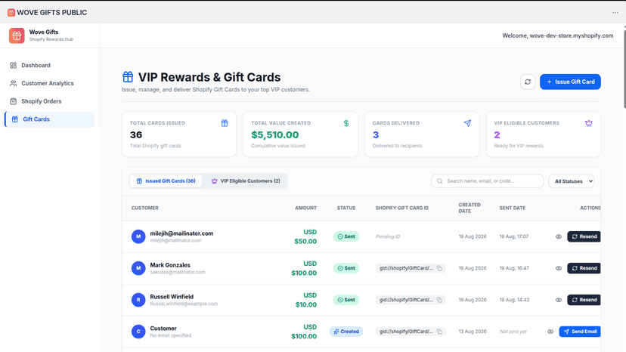Open Customer Analytics in sidebar
The width and height of the screenshot is (626, 352).
[x=49, y=83]
